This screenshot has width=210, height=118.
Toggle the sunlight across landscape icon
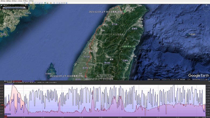click(x=48, y=3)
